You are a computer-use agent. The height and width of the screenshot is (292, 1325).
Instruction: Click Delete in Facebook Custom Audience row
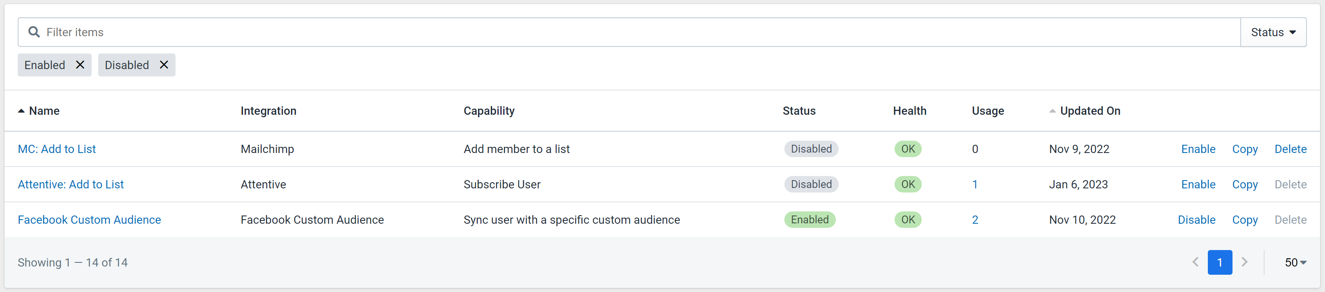tap(1290, 220)
